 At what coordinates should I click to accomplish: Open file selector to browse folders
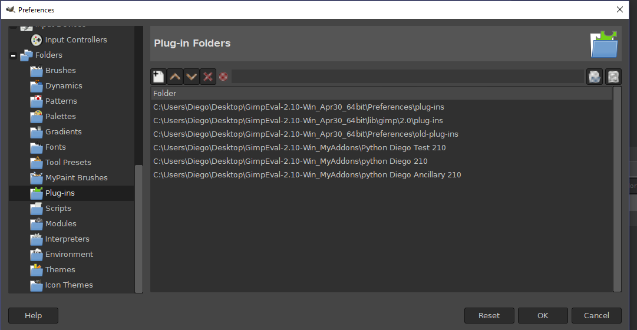coord(595,77)
